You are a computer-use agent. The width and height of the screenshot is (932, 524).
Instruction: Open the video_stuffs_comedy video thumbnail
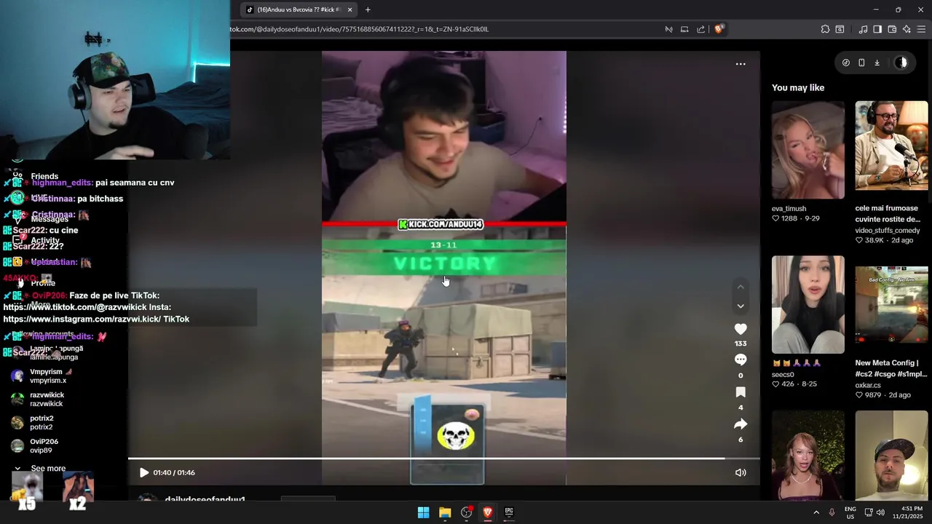(891, 146)
